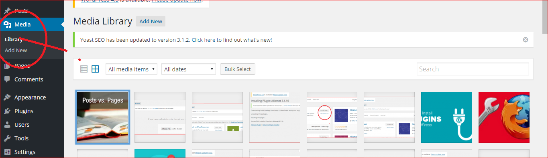
Task: Open the Media menu in sidebar
Action: [x=32, y=24]
